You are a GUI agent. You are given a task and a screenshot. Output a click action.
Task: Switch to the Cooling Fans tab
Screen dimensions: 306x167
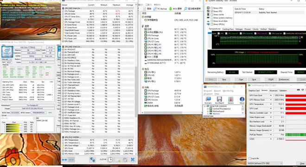(228, 29)
